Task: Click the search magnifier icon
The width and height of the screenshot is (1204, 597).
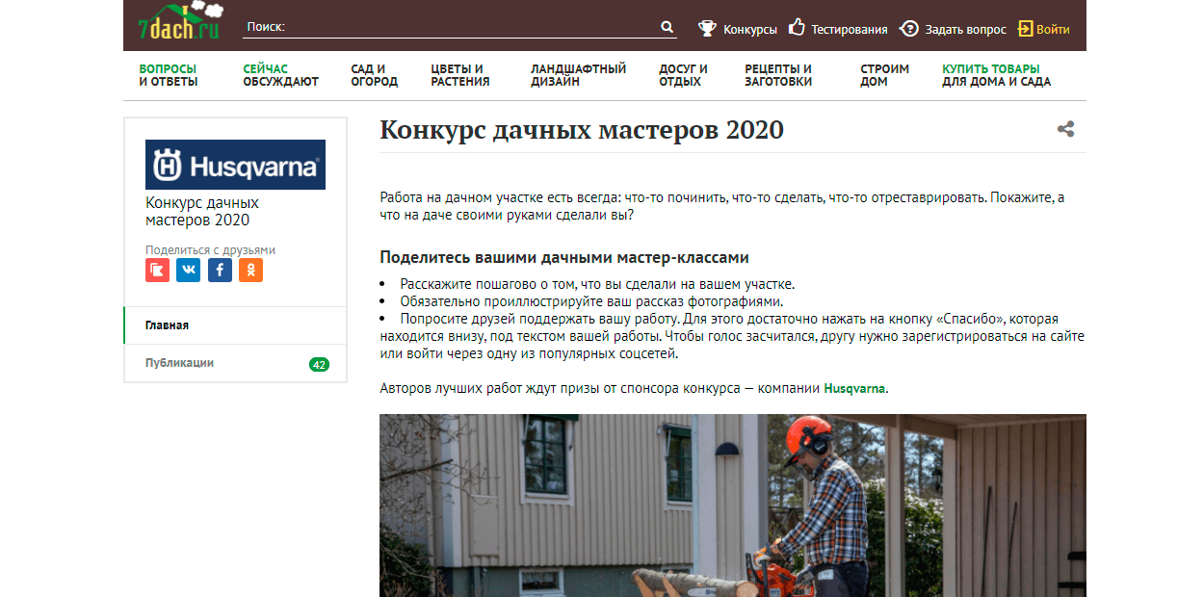Action: coord(667,28)
